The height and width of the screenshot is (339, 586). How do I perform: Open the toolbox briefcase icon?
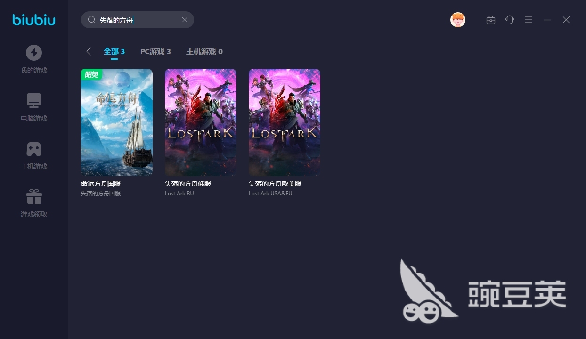(491, 20)
